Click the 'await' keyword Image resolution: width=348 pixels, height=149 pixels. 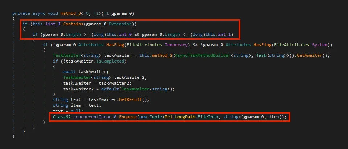click(x=69, y=72)
